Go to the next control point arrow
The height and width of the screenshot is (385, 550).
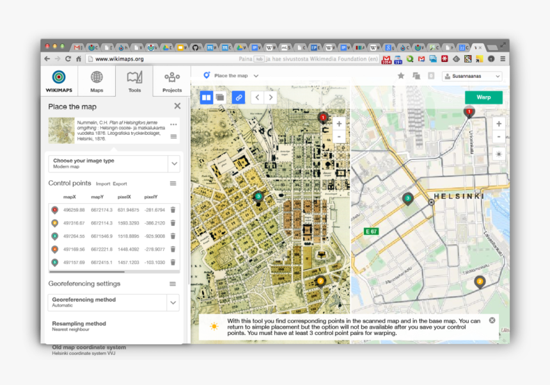pyautogui.click(x=271, y=97)
